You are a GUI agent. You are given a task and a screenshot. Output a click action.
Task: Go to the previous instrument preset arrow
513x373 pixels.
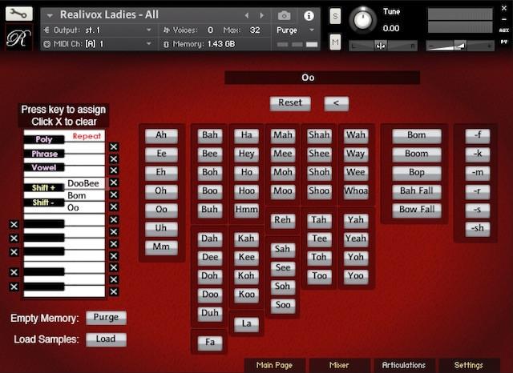247,15
